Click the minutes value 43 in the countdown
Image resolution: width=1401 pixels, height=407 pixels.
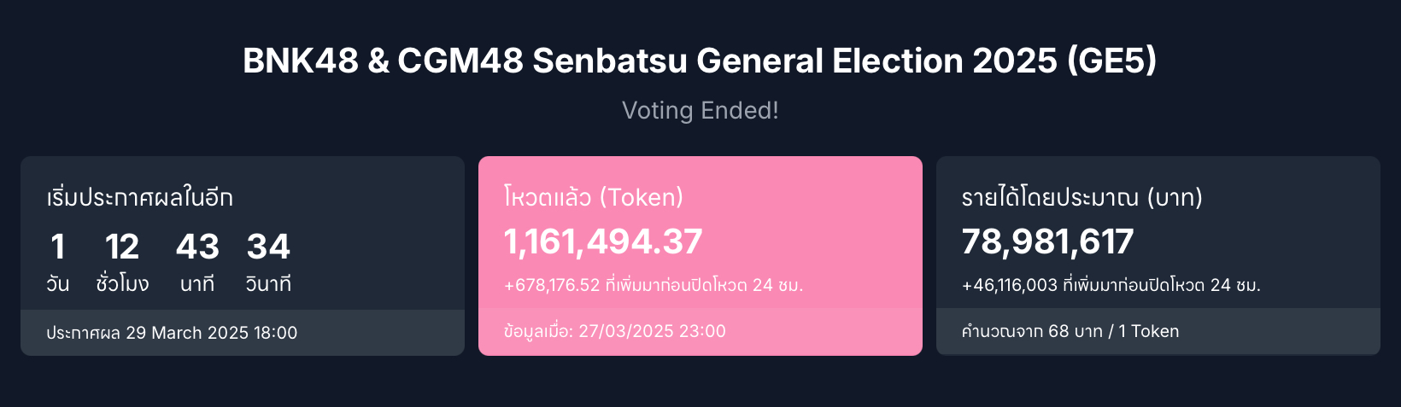[x=197, y=247]
